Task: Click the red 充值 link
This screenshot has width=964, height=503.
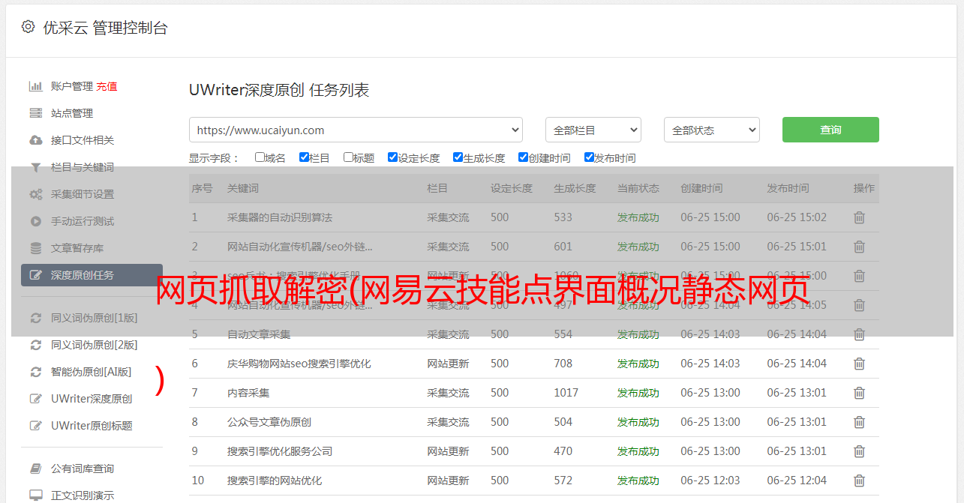Action: (107, 86)
